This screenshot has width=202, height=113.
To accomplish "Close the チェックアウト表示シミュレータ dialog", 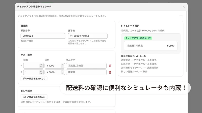I will [184, 7].
